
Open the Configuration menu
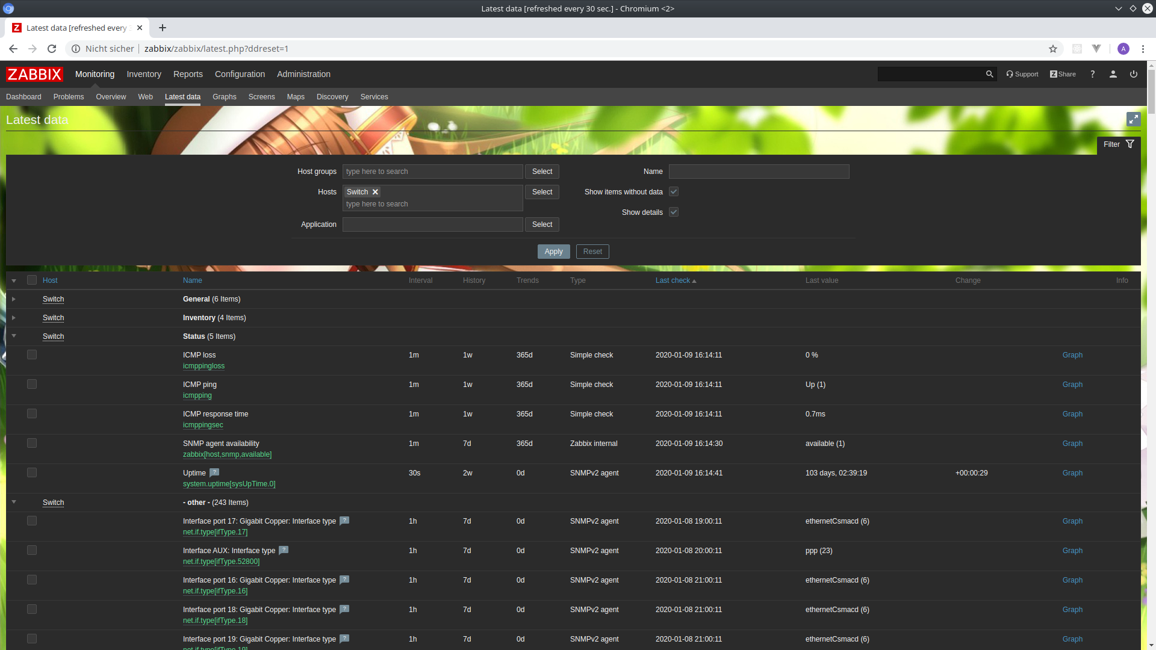tap(240, 74)
